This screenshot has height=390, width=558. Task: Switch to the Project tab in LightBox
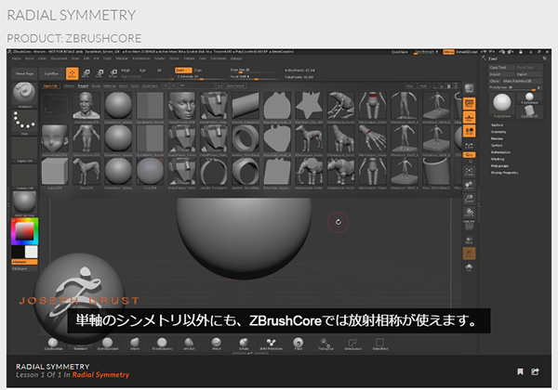click(86, 84)
